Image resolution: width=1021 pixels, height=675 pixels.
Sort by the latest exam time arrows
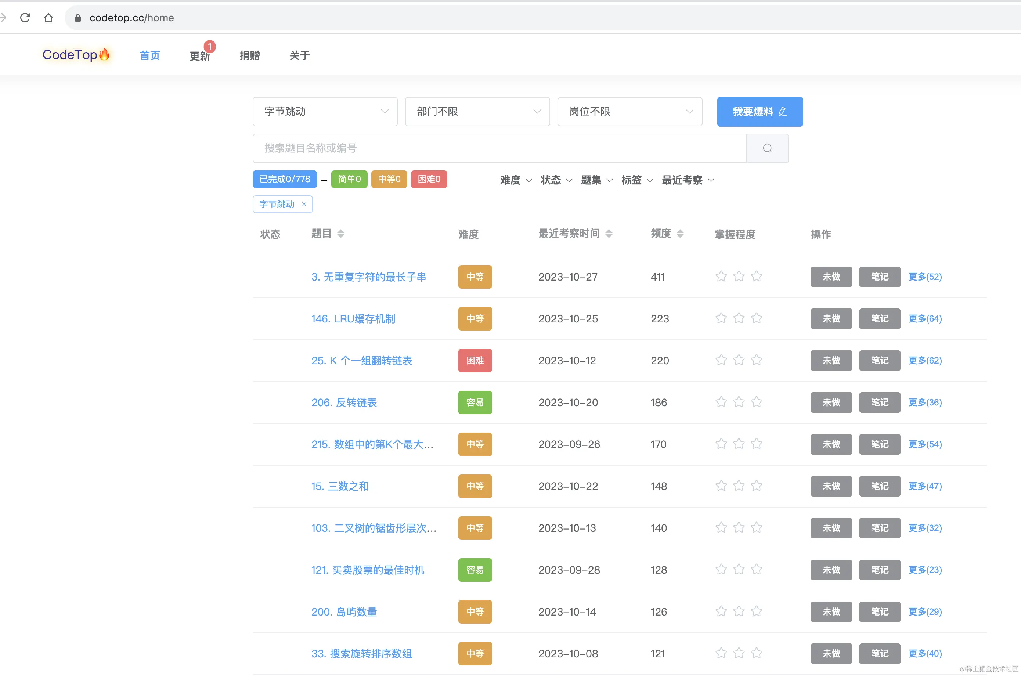coord(609,233)
